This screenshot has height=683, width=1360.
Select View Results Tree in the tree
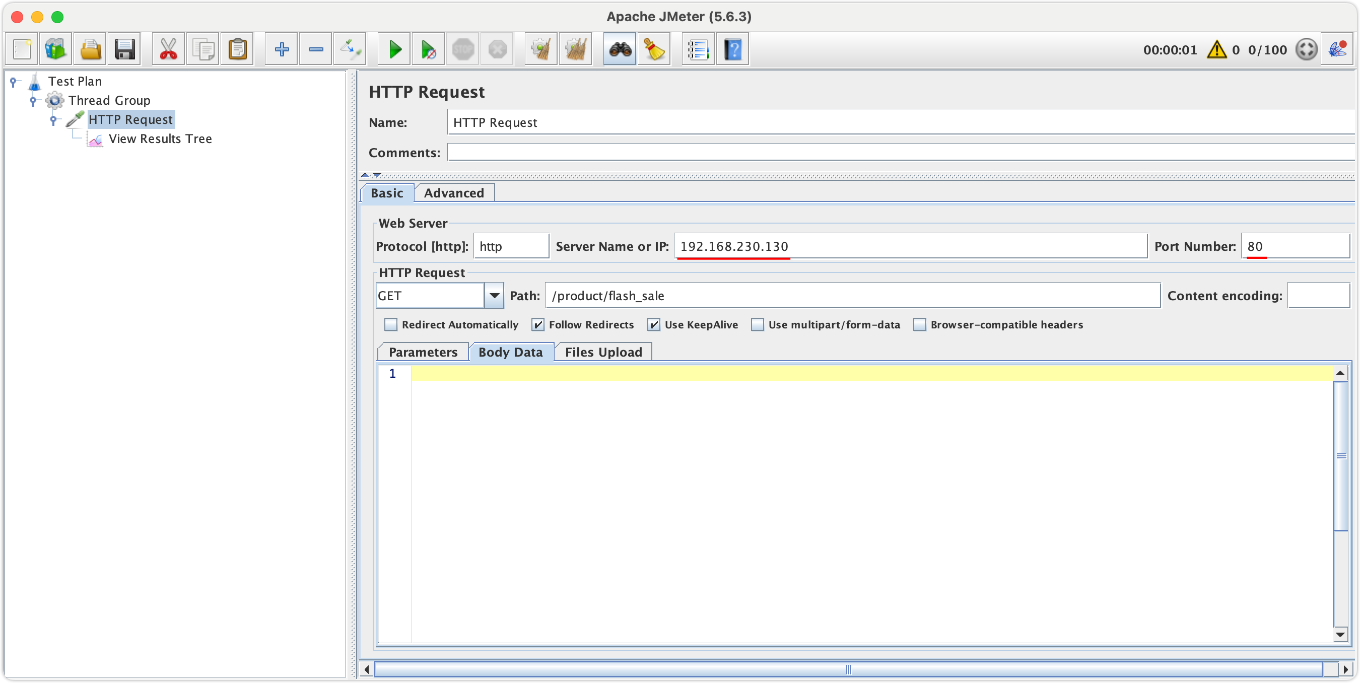160,139
